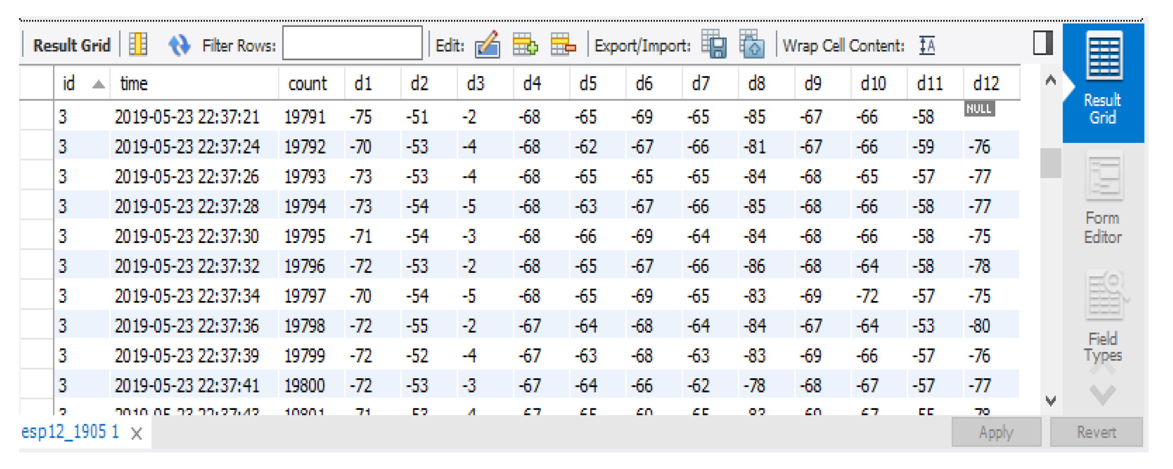Toggle the side panel visibility button

1042,43
